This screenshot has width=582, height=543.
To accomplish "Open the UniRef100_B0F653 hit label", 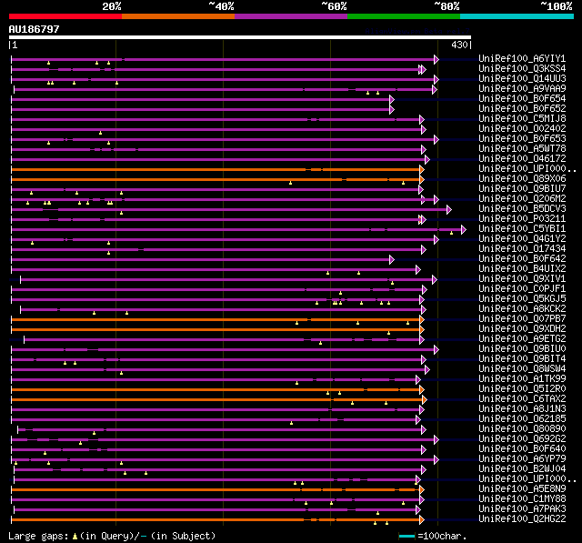I will point(522,139).
